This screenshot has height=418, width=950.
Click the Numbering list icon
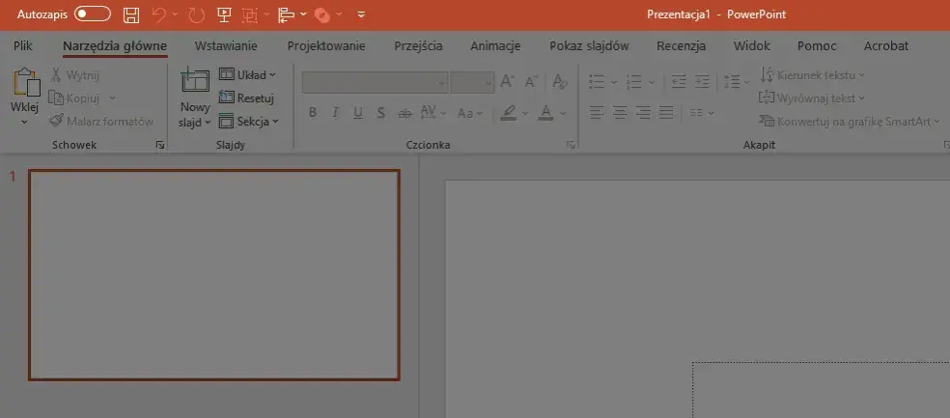[x=633, y=82]
